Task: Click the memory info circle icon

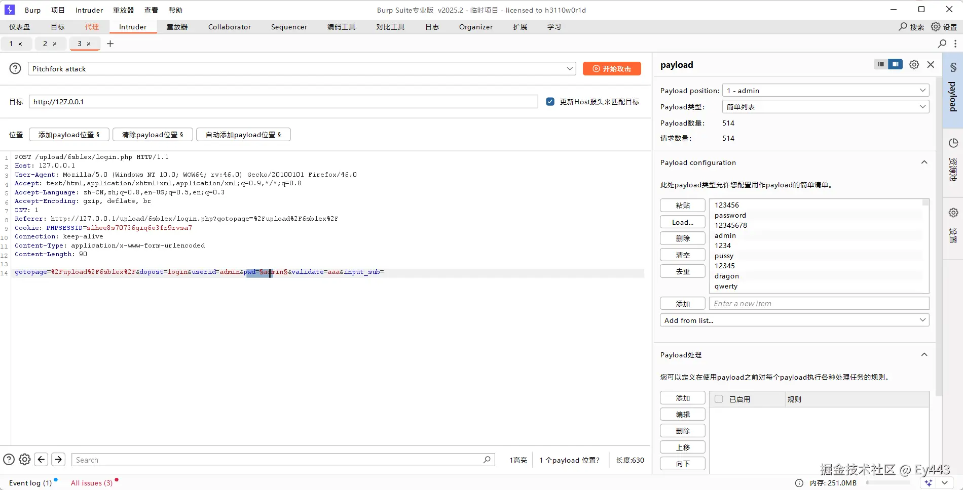Action: point(799,483)
